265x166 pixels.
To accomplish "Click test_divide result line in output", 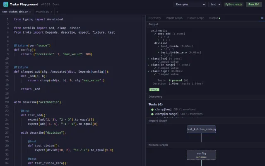I will point(175,46).
